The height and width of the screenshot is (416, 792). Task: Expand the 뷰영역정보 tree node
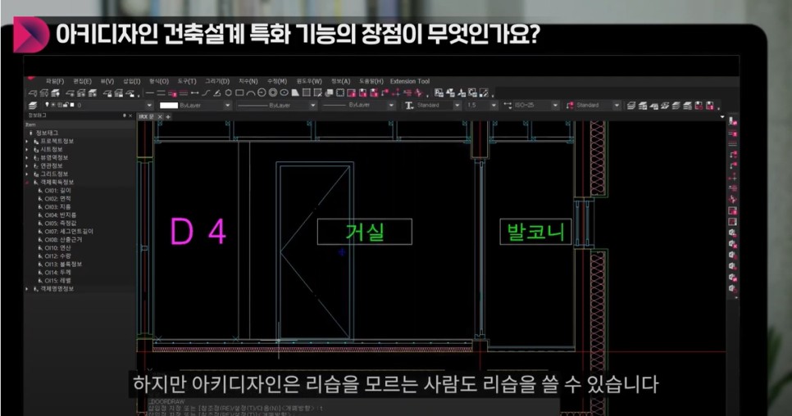click(x=27, y=158)
